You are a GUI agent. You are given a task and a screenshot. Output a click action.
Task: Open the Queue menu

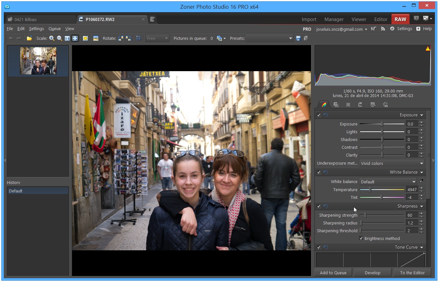54,29
